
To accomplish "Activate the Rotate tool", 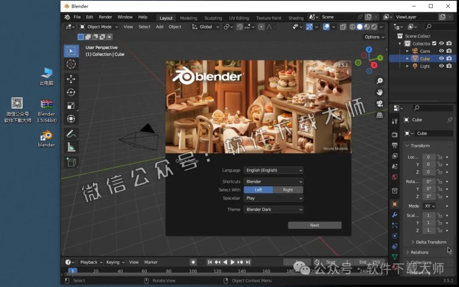I will tap(71, 92).
